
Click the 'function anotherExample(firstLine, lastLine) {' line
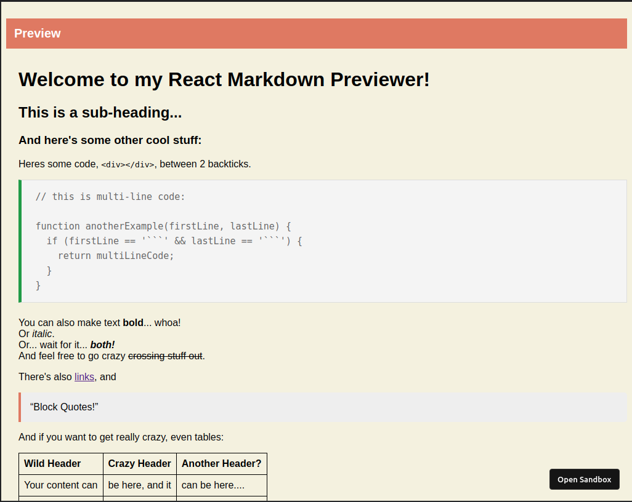pos(163,226)
